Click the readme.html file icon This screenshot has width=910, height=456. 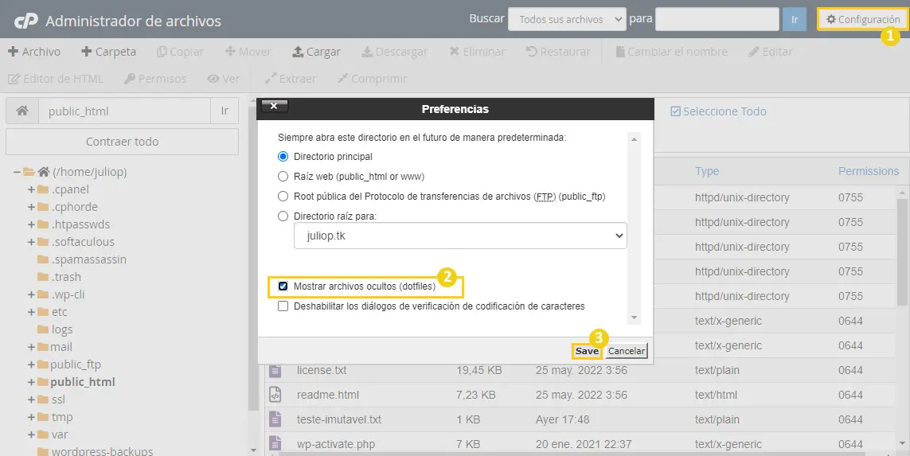click(x=275, y=395)
